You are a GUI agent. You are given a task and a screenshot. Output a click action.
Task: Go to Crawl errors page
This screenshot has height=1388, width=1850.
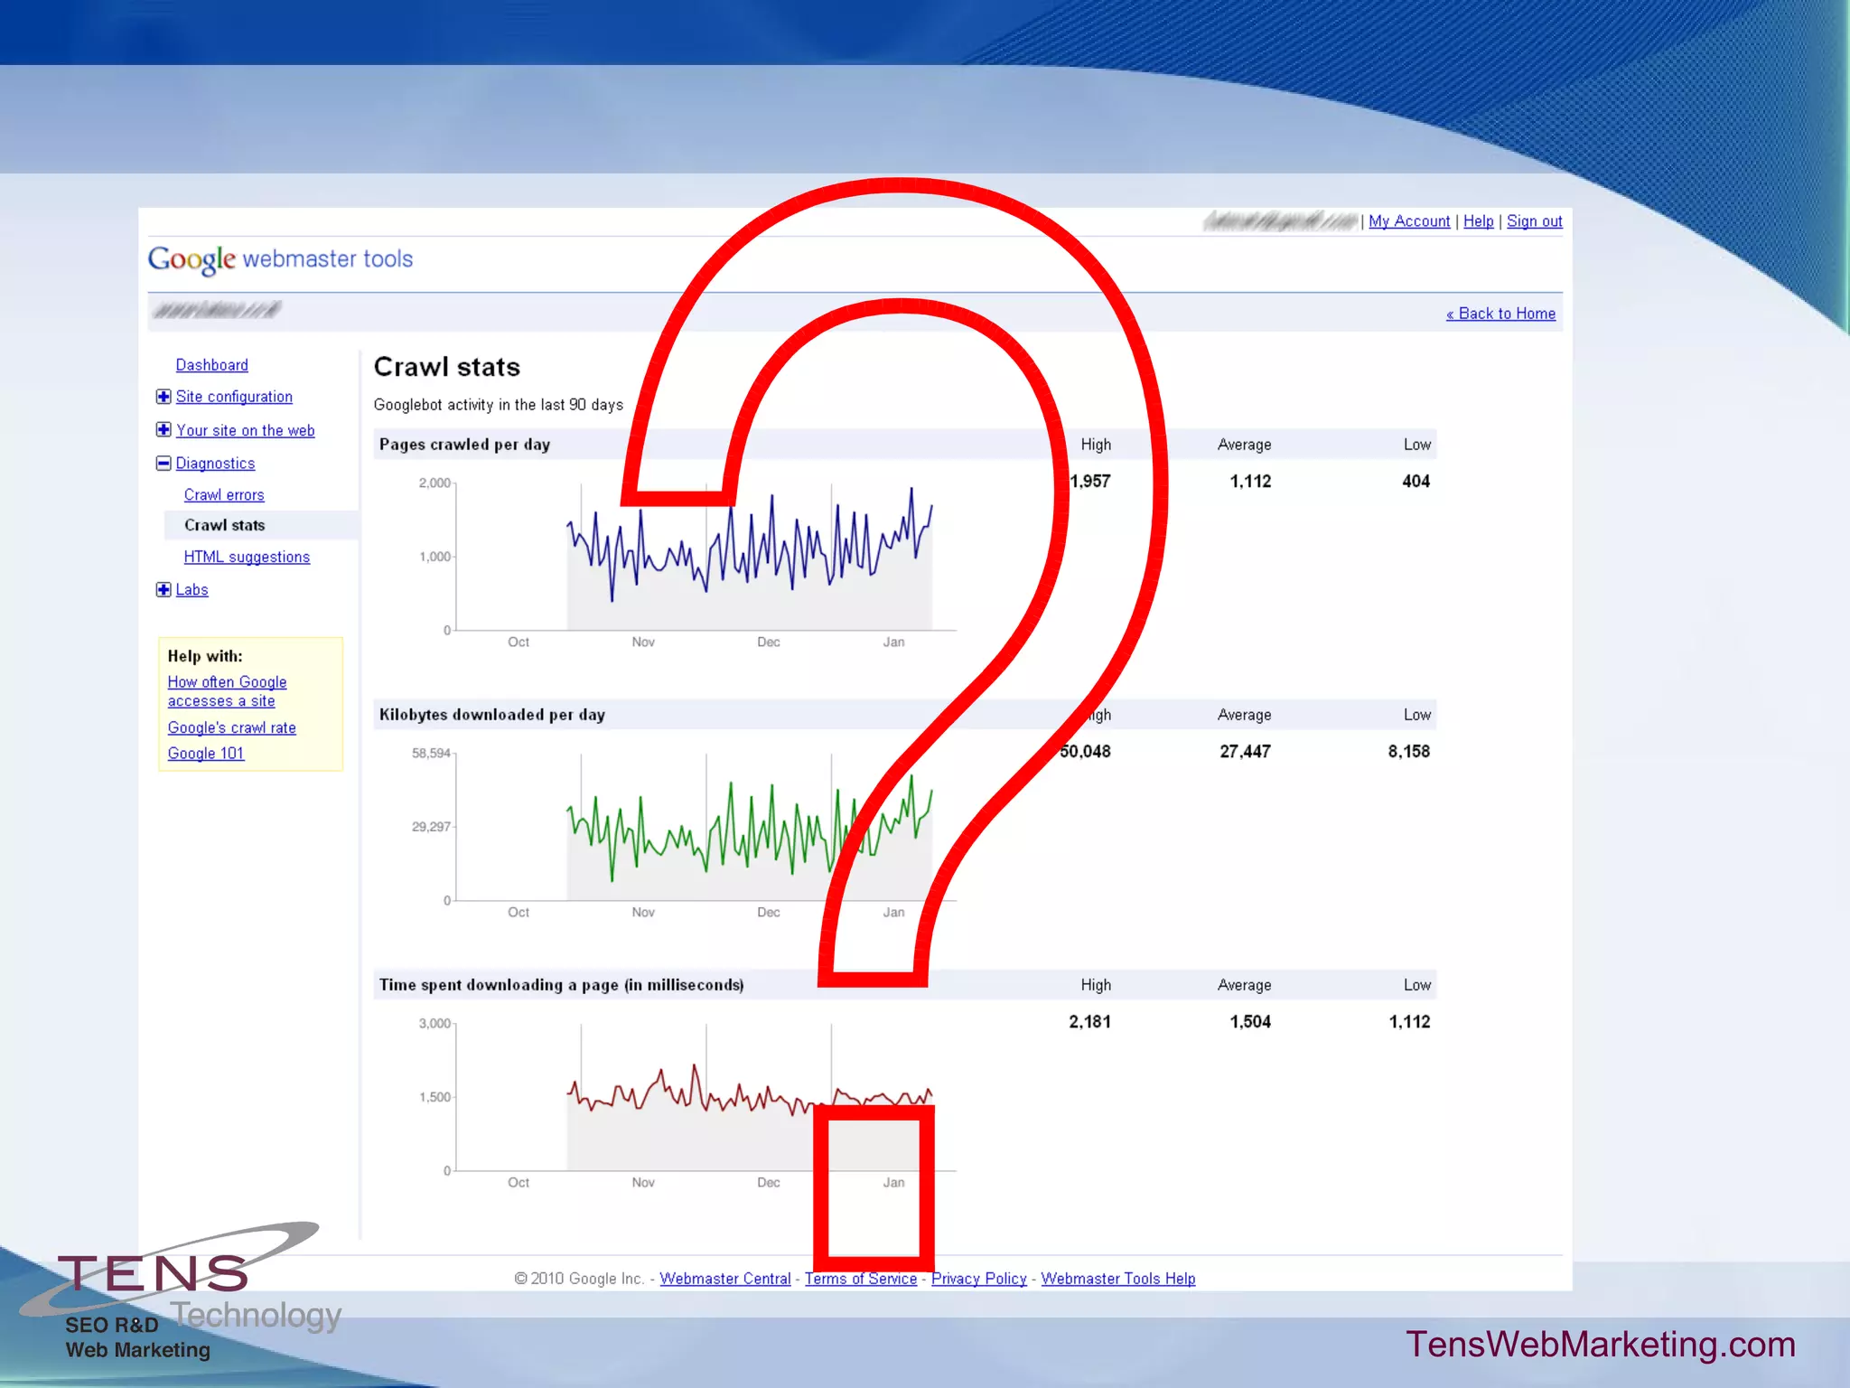pyautogui.click(x=224, y=495)
